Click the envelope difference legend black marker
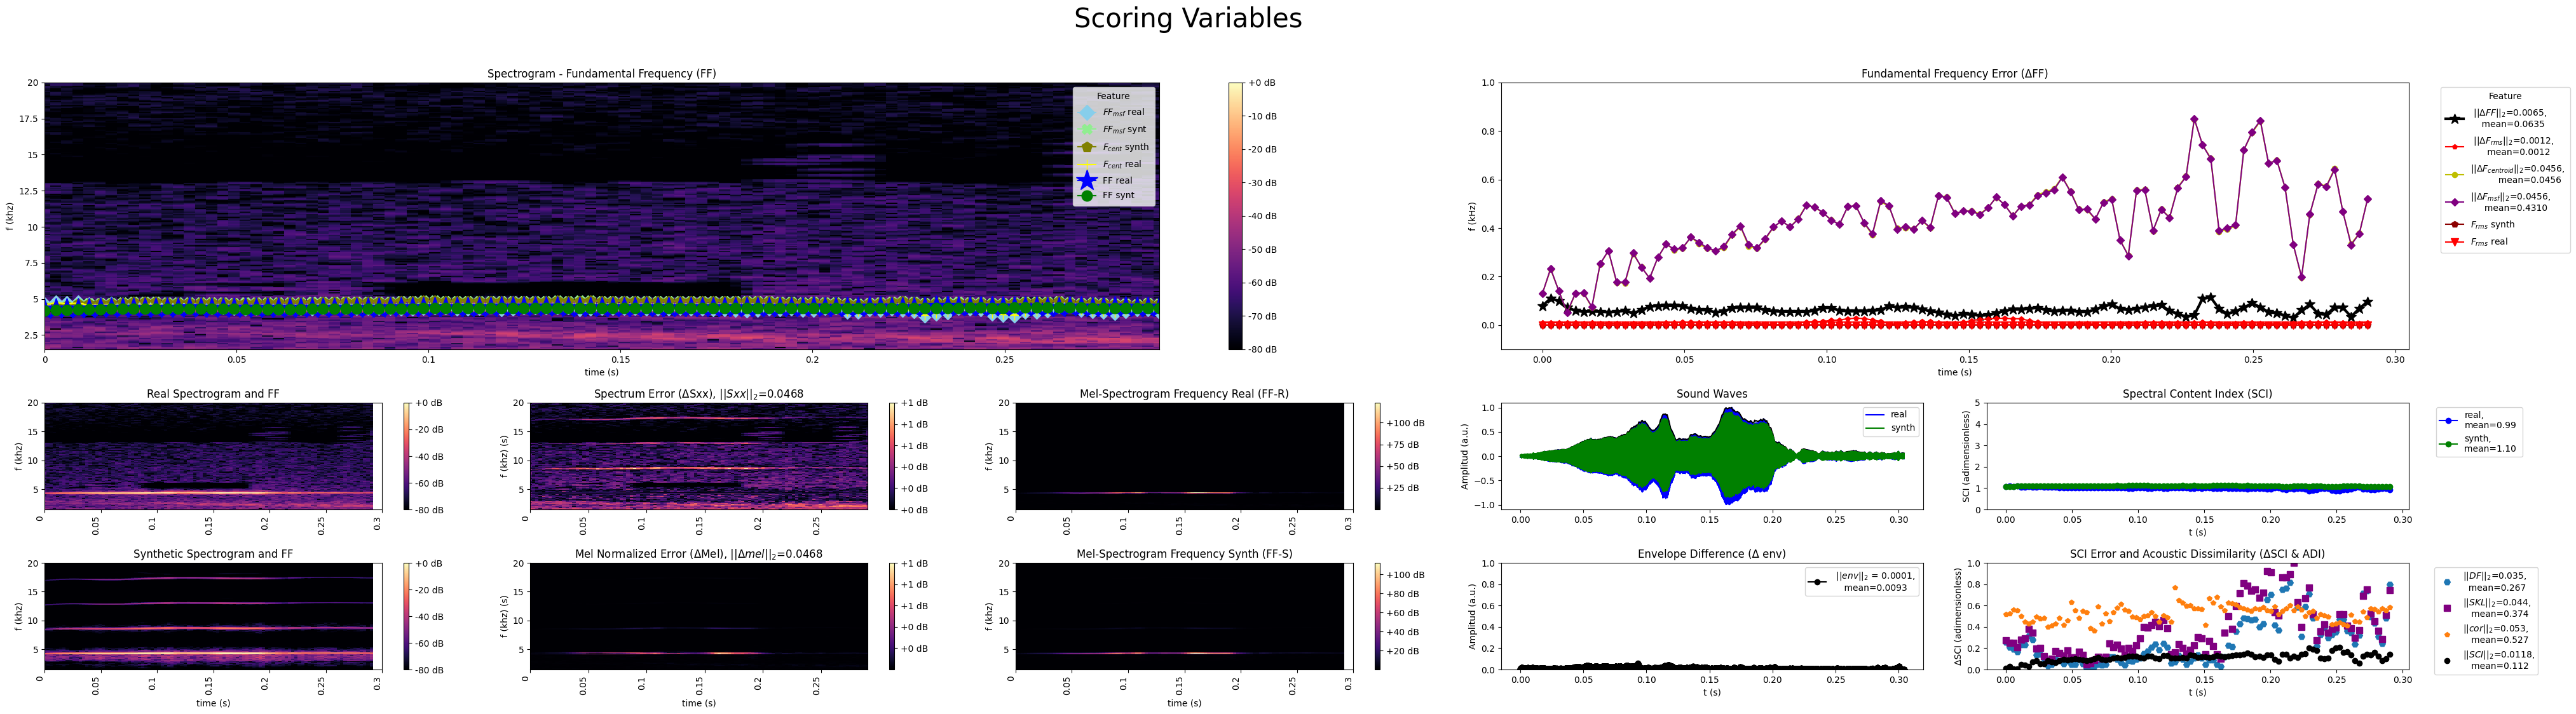The height and width of the screenshot is (714, 2576). pos(1817,582)
